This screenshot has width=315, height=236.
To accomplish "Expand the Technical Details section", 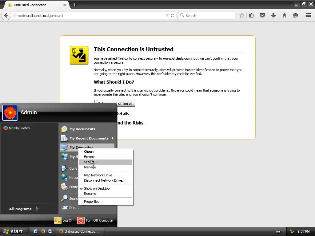I will (x=123, y=114).
